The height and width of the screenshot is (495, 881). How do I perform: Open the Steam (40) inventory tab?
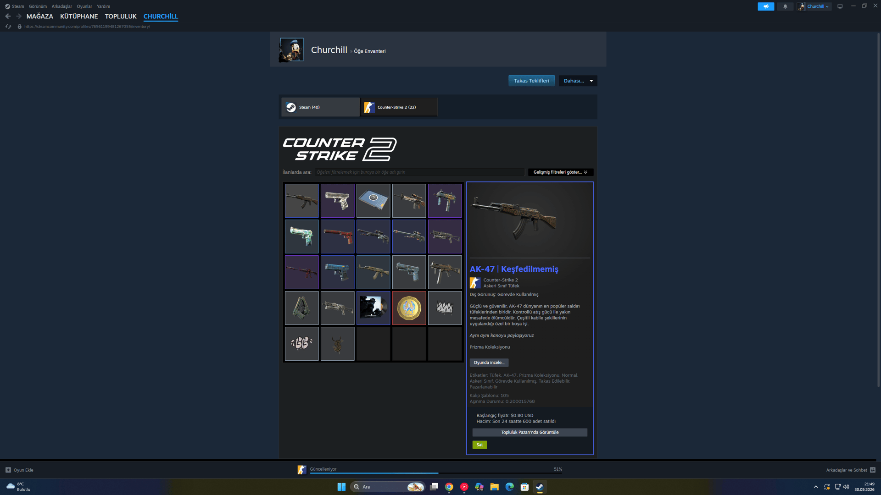point(320,107)
